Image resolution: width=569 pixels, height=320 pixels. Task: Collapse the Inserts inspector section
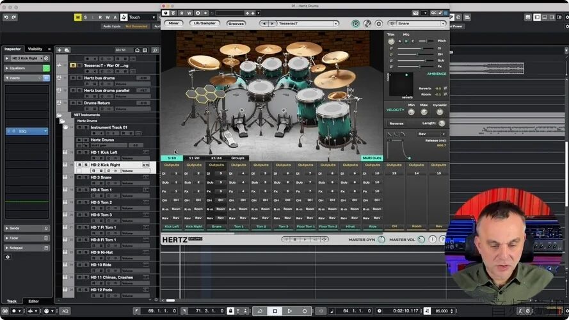[7, 78]
